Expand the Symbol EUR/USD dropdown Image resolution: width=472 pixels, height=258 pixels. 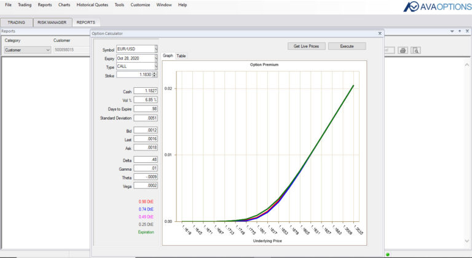156,49
